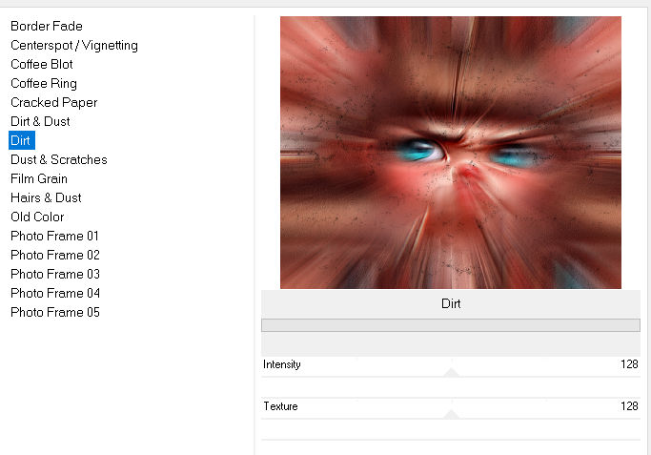Select Cracked Paper in the filter list
The image size is (651, 455).
(x=54, y=102)
